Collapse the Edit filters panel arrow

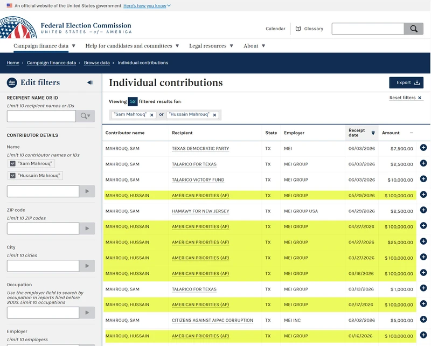coord(90,82)
